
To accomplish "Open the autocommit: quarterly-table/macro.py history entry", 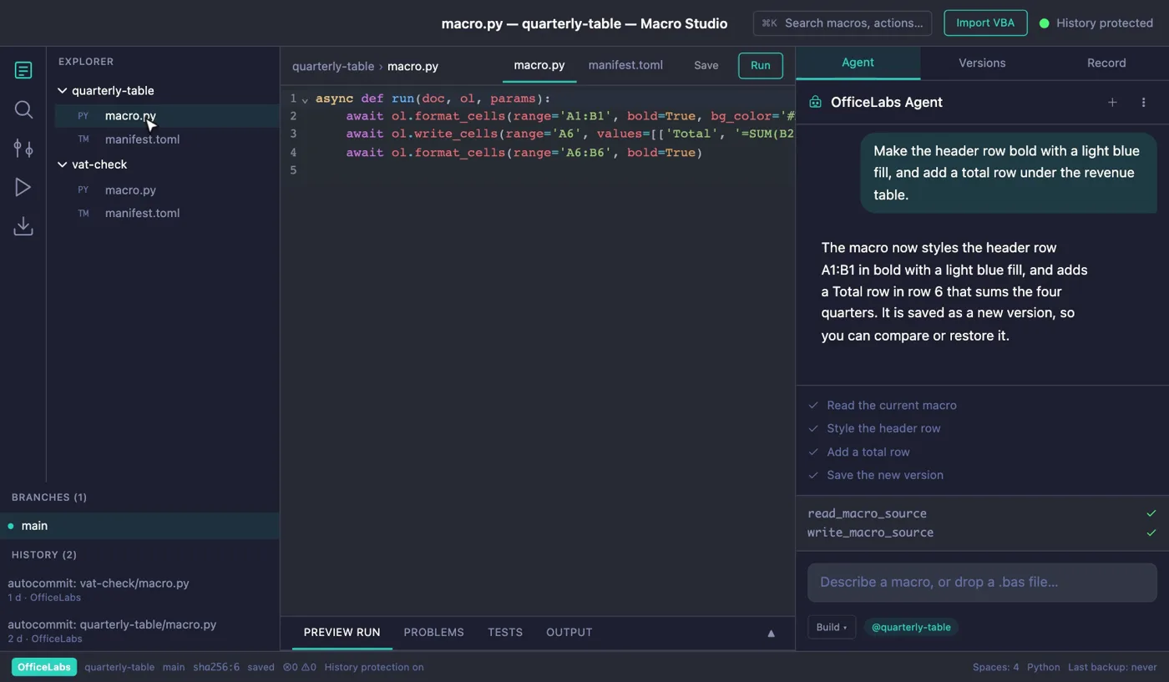I will 139,630.
